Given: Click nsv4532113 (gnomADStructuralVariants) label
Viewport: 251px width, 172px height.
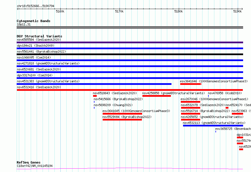Looking at the screenshot, I should [x=214, y=123].
